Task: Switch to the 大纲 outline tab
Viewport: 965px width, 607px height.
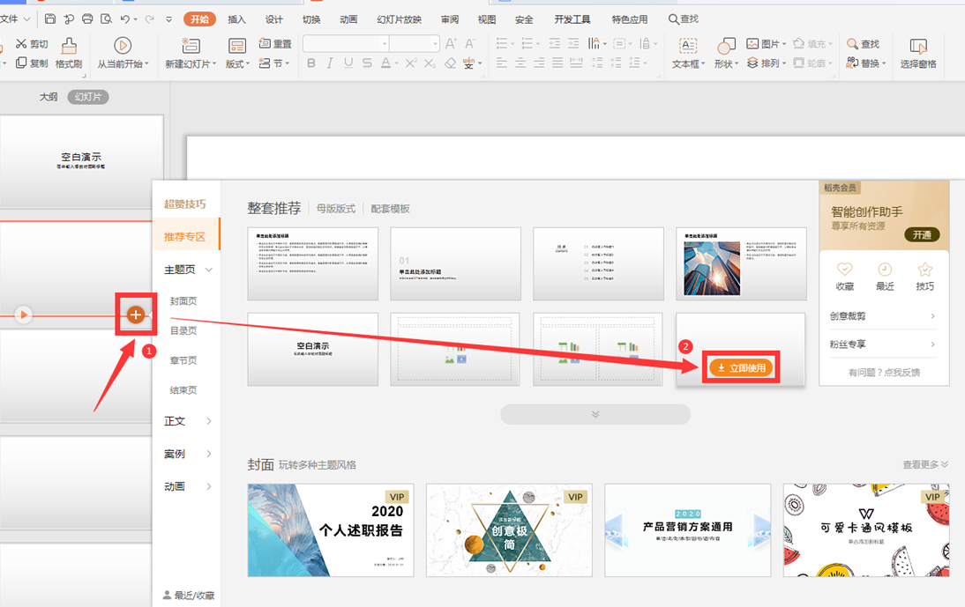Action: [49, 96]
